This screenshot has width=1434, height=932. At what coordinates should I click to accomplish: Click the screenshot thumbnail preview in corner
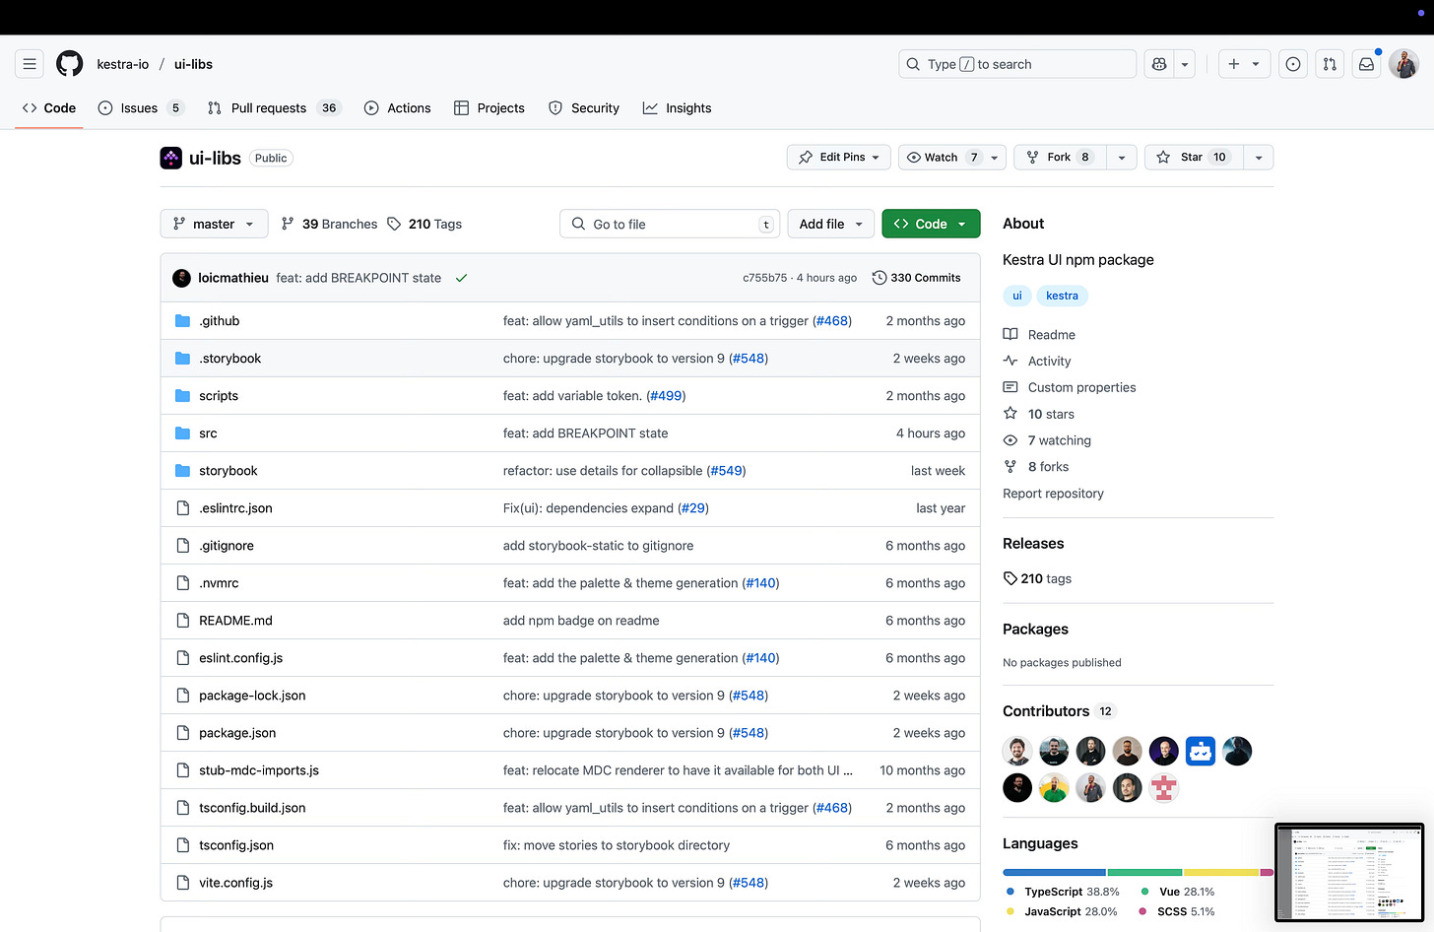point(1349,874)
